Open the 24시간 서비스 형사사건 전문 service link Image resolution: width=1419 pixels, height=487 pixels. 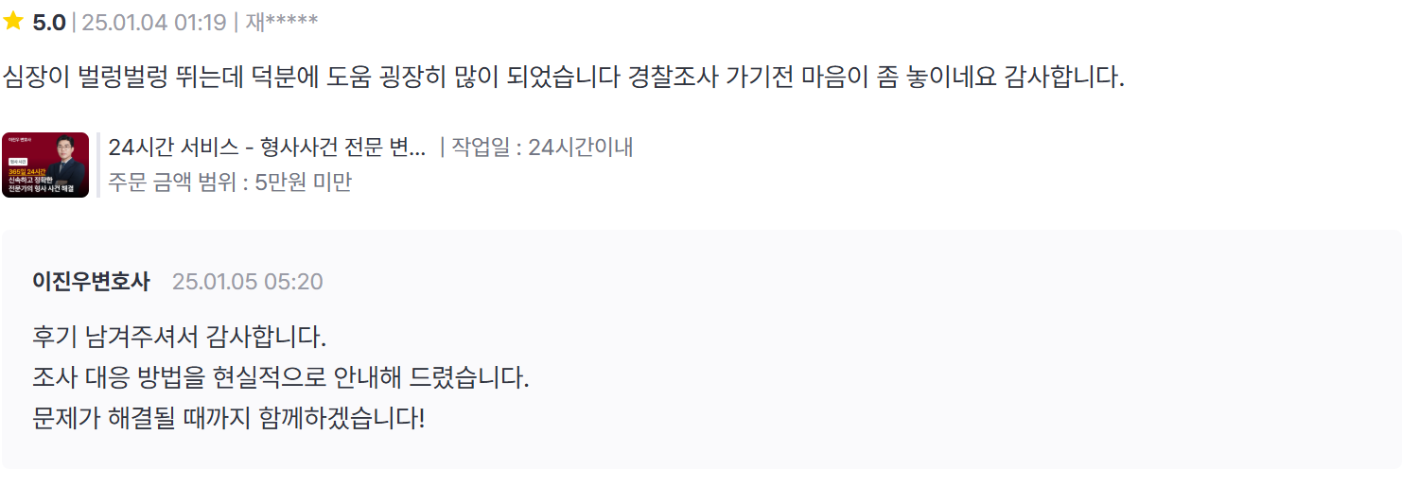[267, 148]
